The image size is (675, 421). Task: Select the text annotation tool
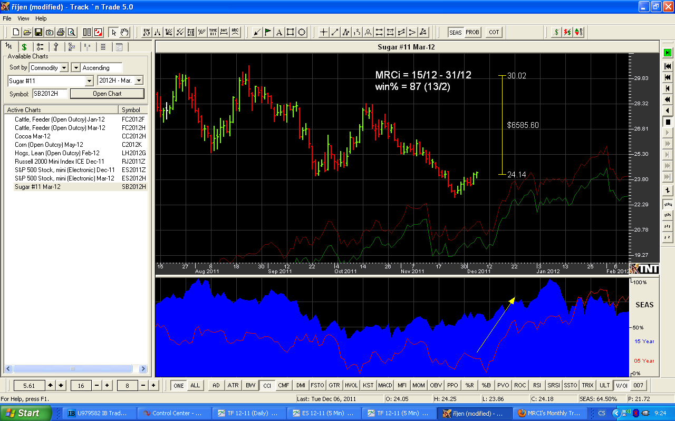coord(279,32)
